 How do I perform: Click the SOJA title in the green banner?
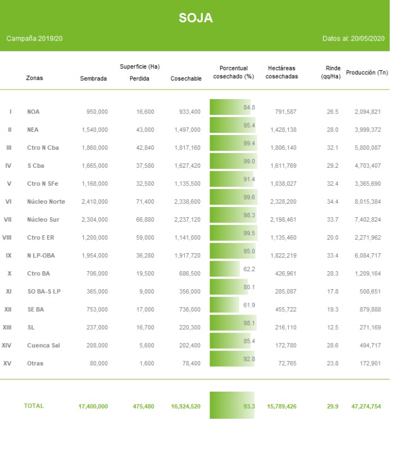pyautogui.click(x=195, y=18)
